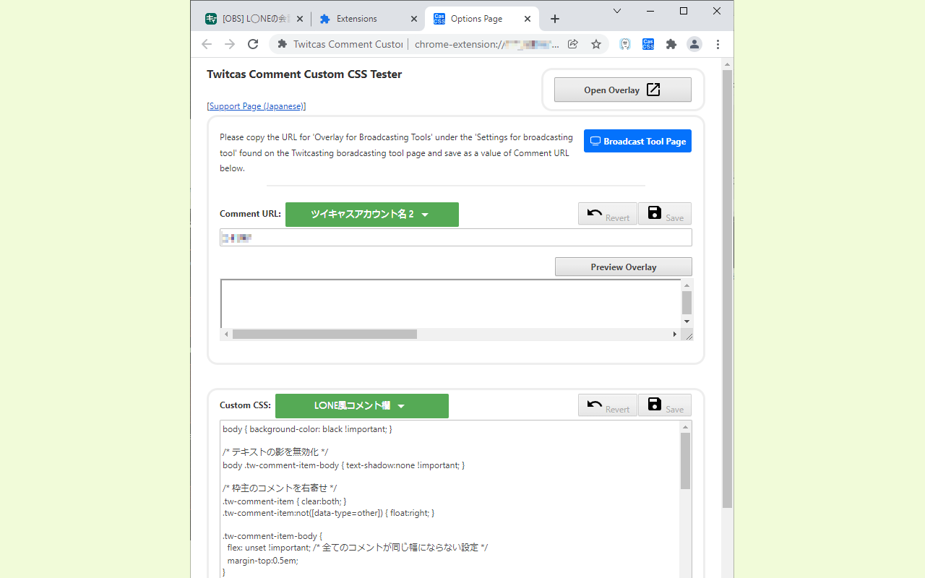The height and width of the screenshot is (578, 925).
Task: Open the tab search chevron
Action: (617, 11)
